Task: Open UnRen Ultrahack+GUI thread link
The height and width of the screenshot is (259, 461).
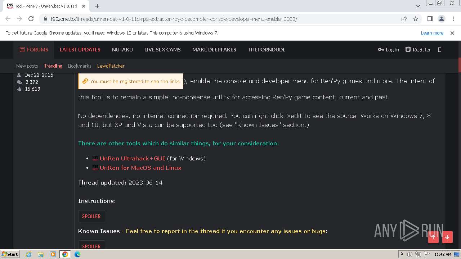Action: coord(132,158)
